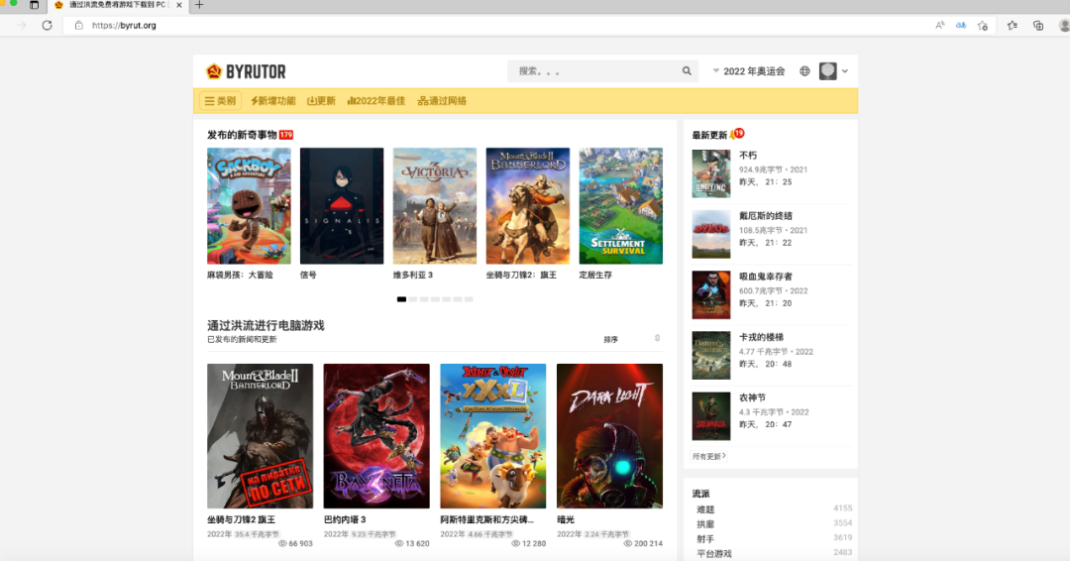
Task: Click 巴约内塔 3 title link
Action: click(x=345, y=519)
